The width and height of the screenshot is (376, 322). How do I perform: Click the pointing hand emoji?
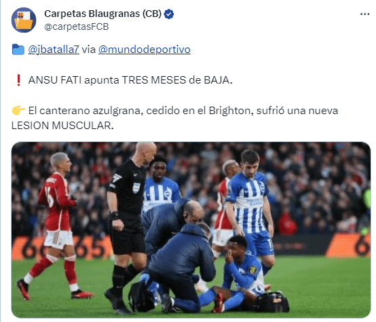point(18,110)
